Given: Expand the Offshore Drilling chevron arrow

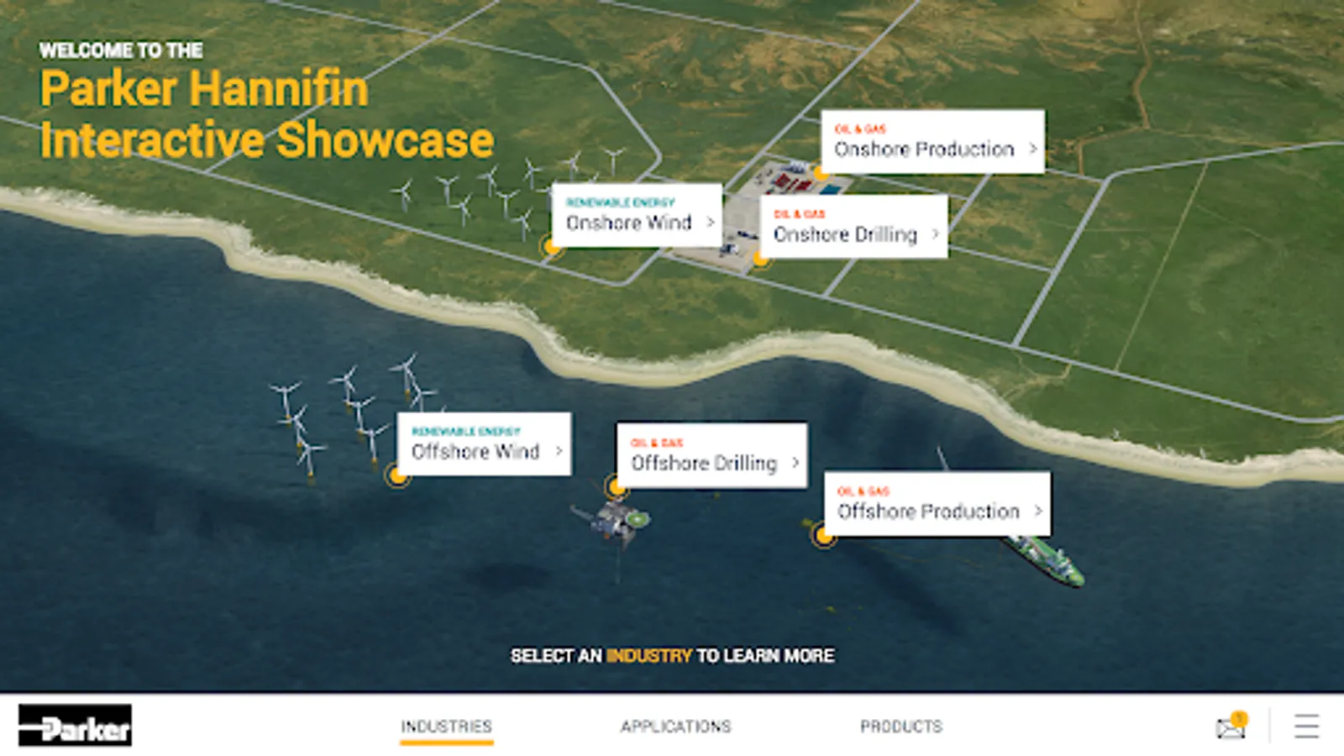Looking at the screenshot, I should pos(795,462).
